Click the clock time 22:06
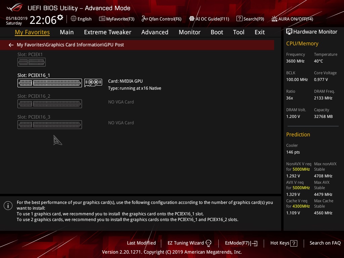 pyautogui.click(x=43, y=20)
